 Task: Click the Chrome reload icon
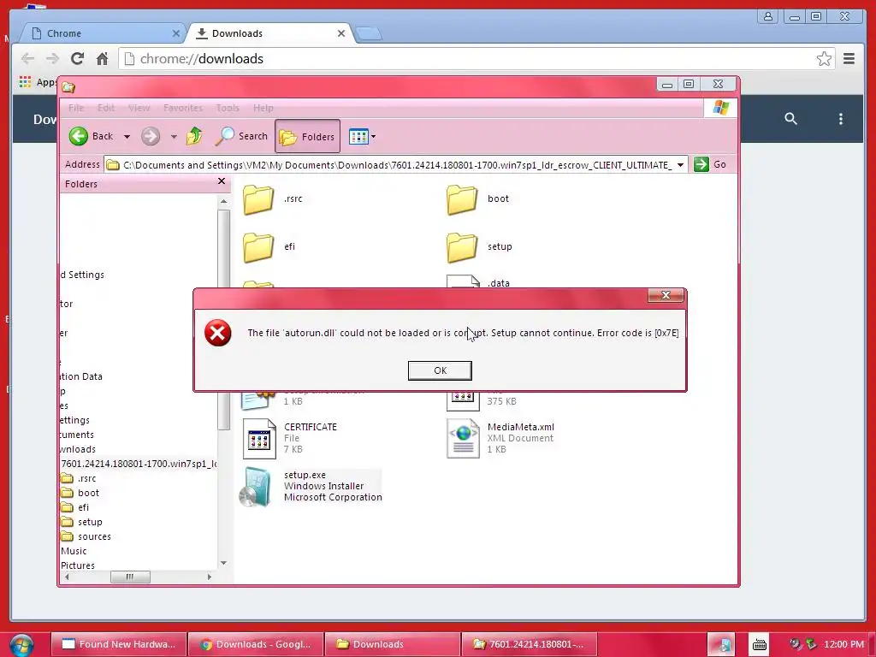coord(77,58)
